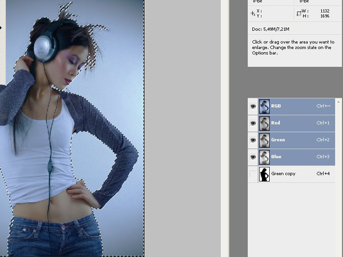Select the Blue channel name

(276, 156)
